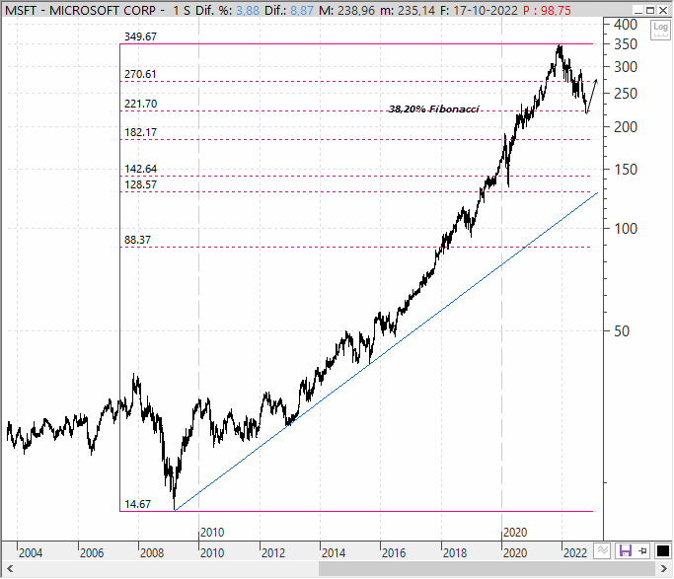Click the 300 price axis label

coord(626,67)
